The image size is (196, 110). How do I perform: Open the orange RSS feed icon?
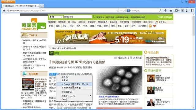pos(150,26)
